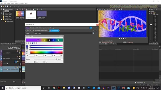Open the Tools menu

pos(17,3)
